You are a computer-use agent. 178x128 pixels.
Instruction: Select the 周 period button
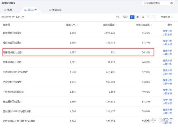[x=138, y=17]
